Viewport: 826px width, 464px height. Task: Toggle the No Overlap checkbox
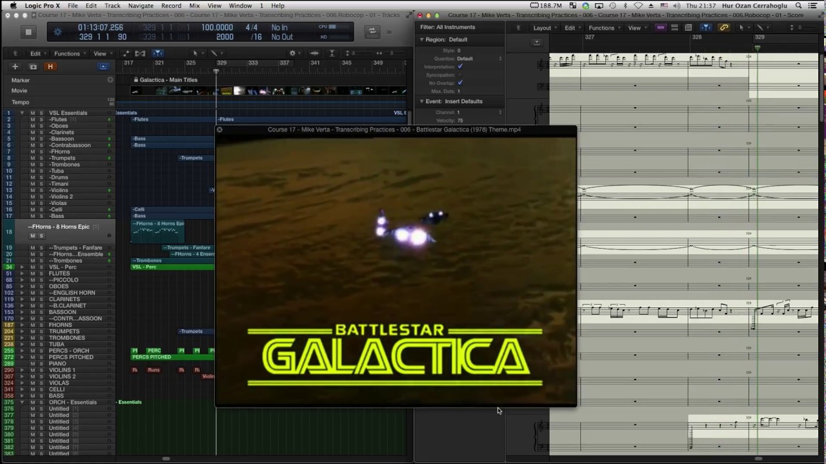coord(459,83)
